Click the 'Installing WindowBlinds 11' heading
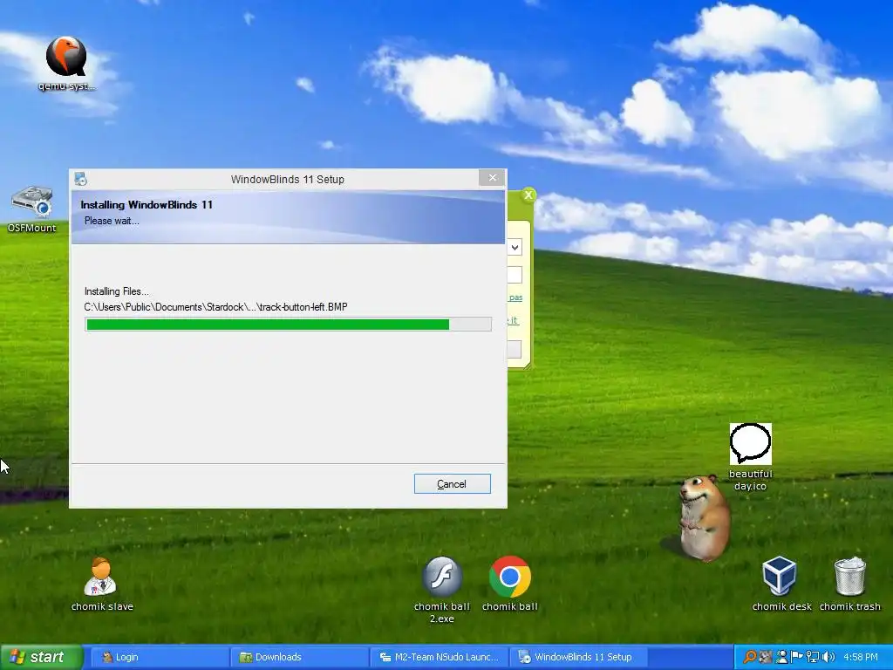Screen dimensions: 893x670 pos(147,204)
